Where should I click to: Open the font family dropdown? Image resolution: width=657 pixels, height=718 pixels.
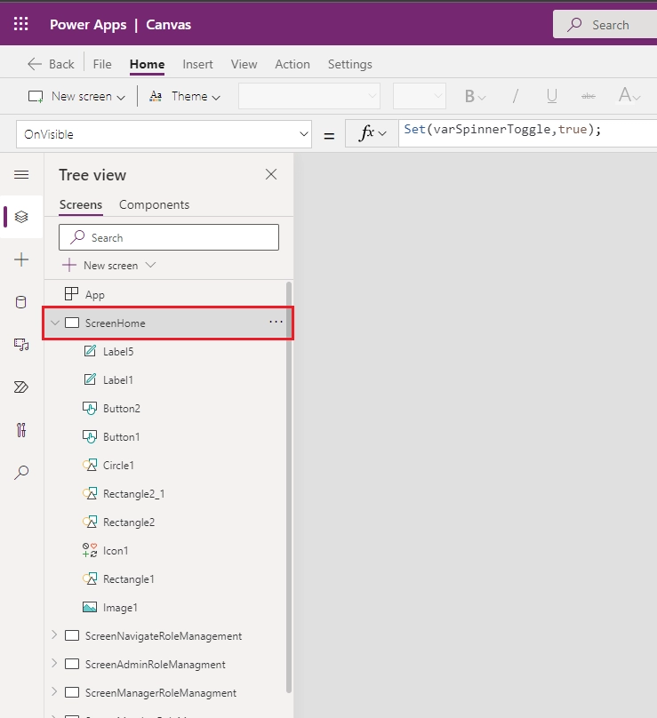309,96
